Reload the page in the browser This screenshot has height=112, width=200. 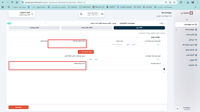coord(12,2)
